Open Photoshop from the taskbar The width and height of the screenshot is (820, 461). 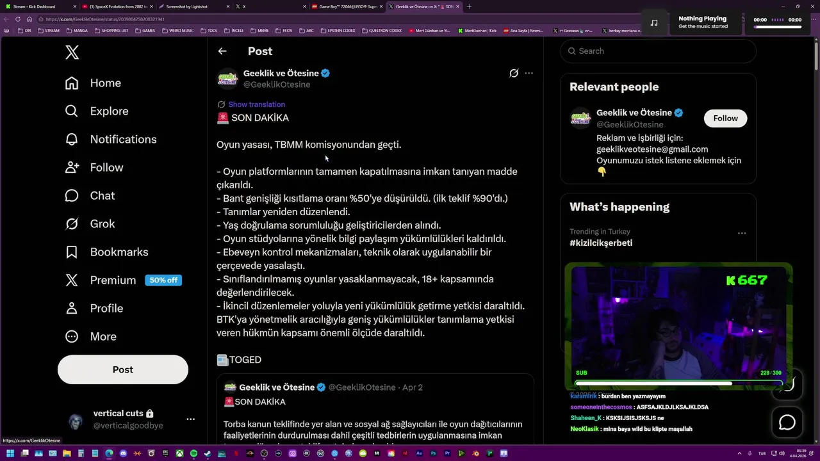(x=433, y=453)
